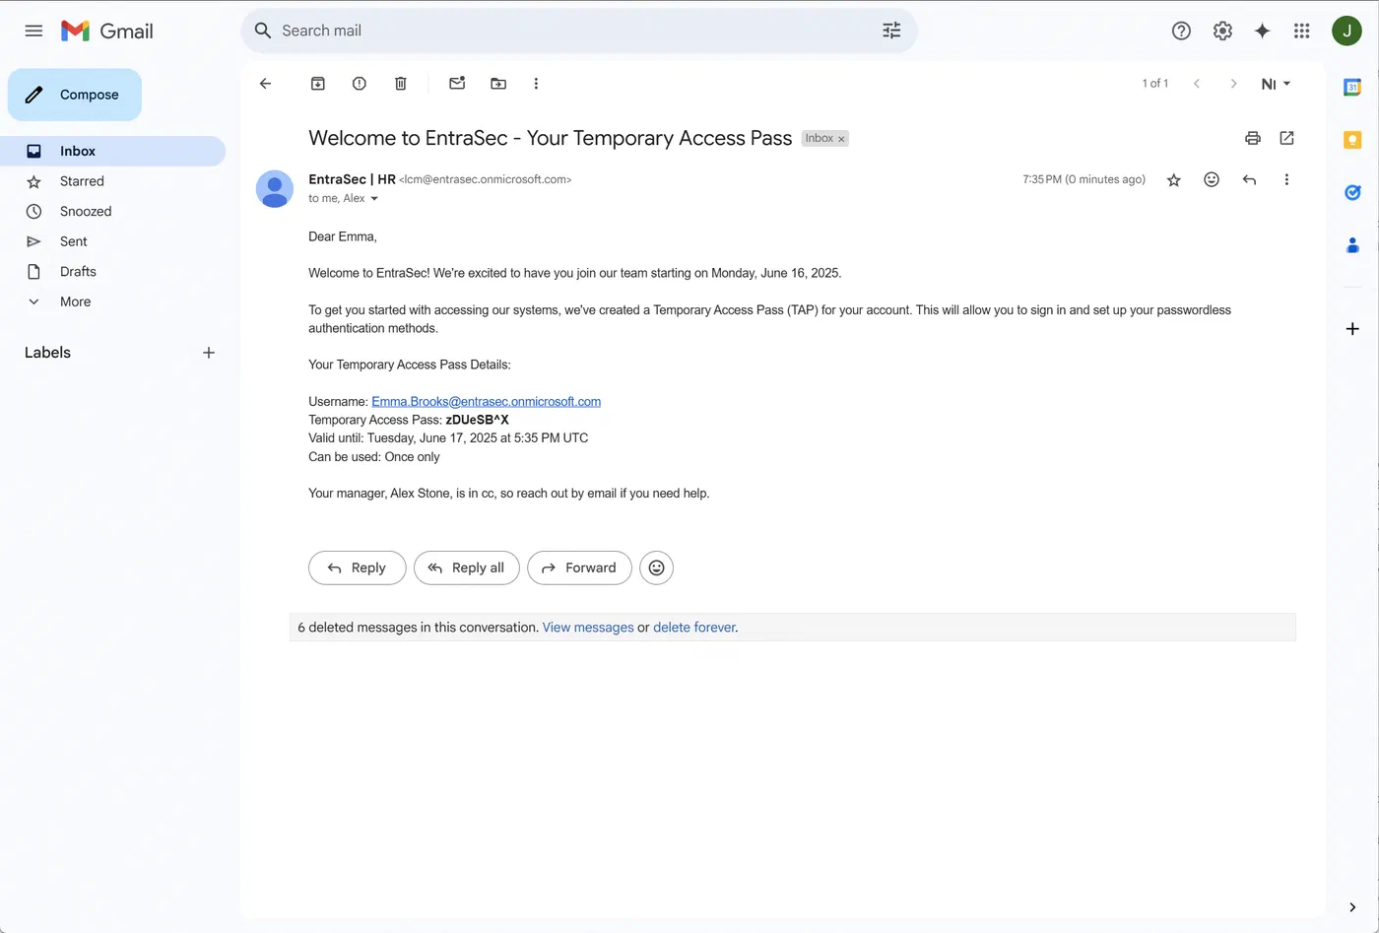This screenshot has height=933, width=1379.
Task: Click the Emma.Brooks email address link
Action: pyautogui.click(x=486, y=401)
